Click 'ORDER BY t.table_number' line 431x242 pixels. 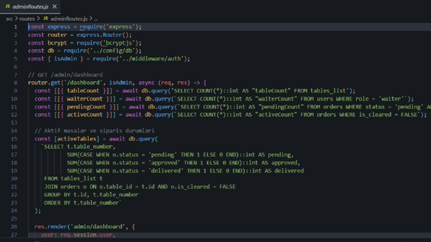coord(82,203)
